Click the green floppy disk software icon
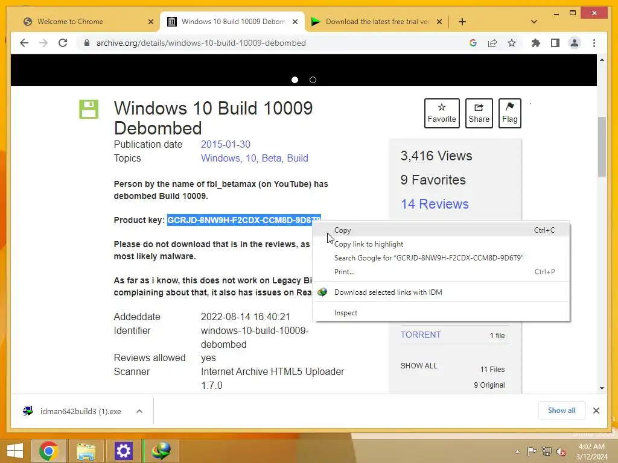 [x=89, y=109]
